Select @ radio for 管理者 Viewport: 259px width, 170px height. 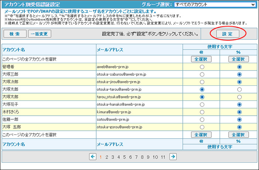[x=202, y=67]
